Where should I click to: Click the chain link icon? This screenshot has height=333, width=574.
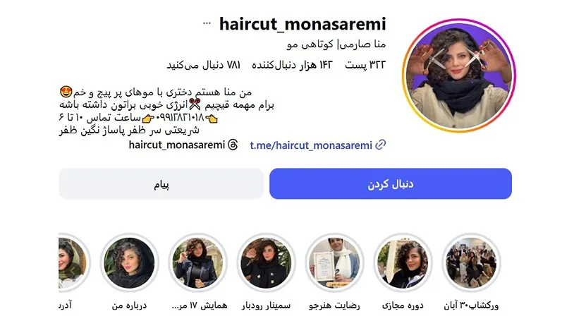(381, 145)
